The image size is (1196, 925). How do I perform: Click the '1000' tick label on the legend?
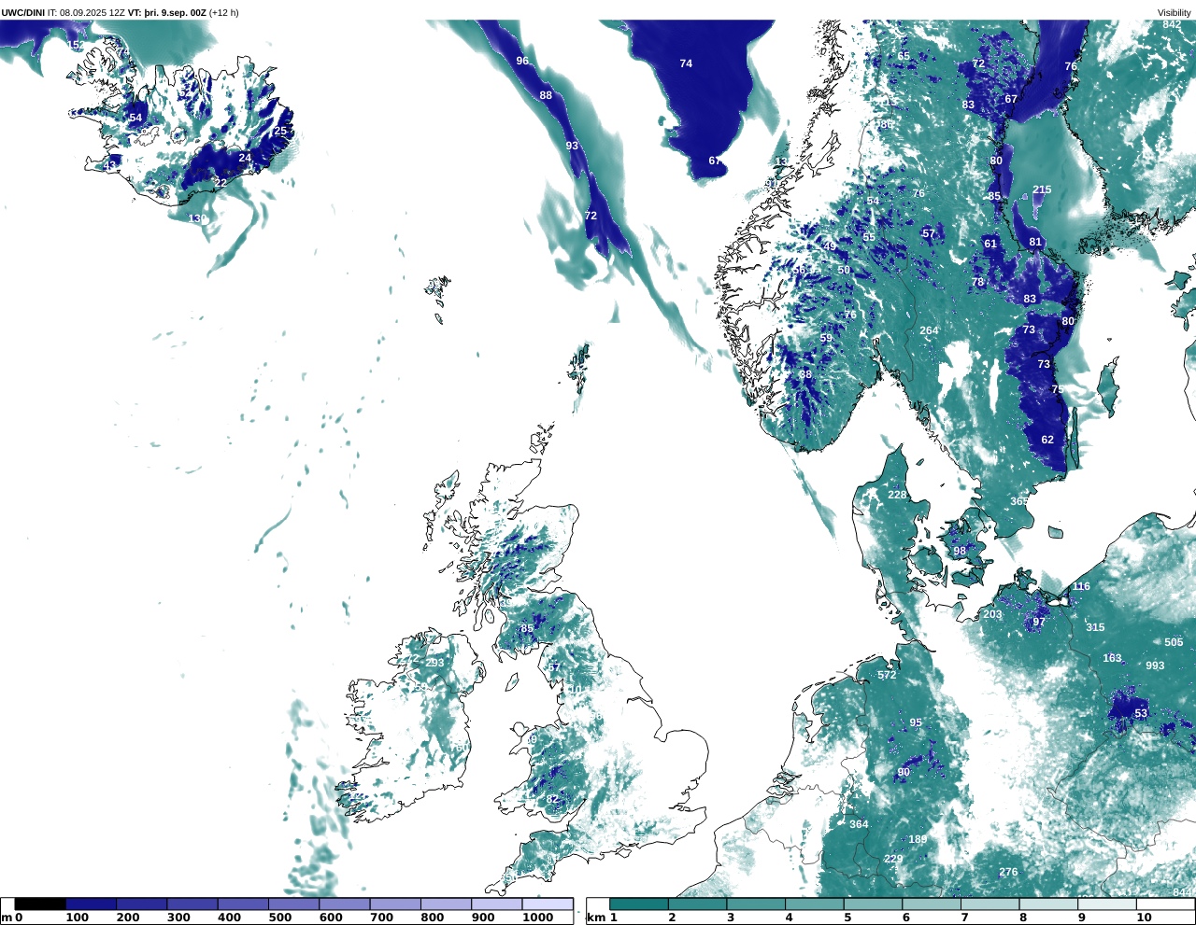537,918
